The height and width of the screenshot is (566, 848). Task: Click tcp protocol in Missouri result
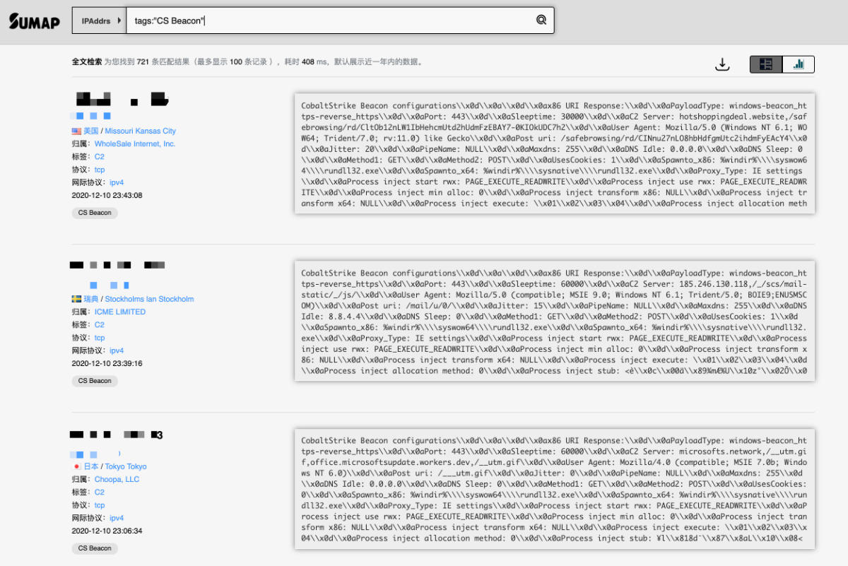click(100, 170)
